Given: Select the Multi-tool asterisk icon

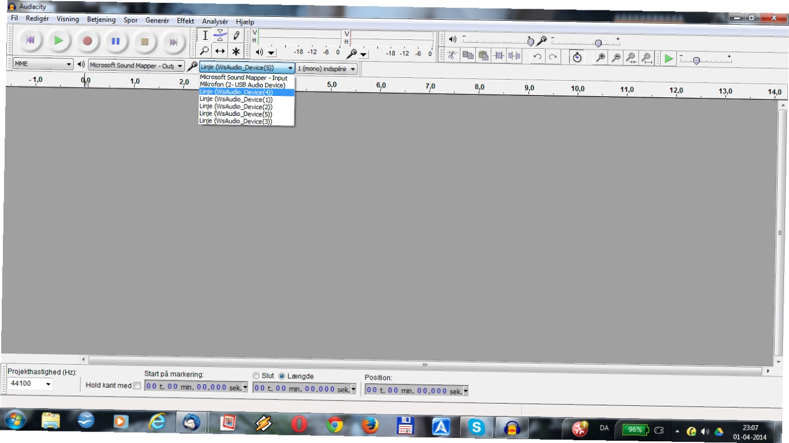Looking at the screenshot, I should [x=236, y=51].
